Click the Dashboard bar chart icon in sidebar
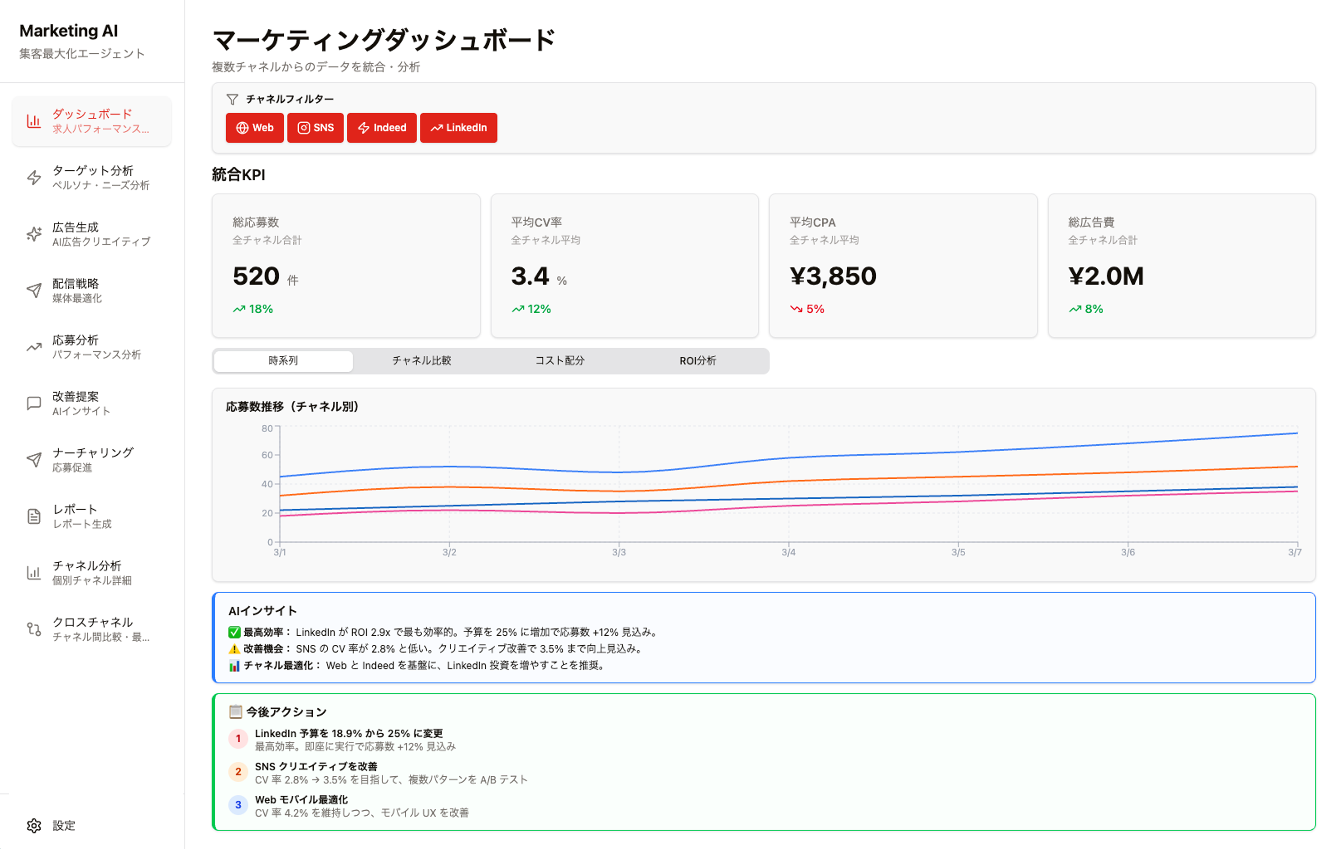The width and height of the screenshot is (1341, 849). [x=34, y=121]
